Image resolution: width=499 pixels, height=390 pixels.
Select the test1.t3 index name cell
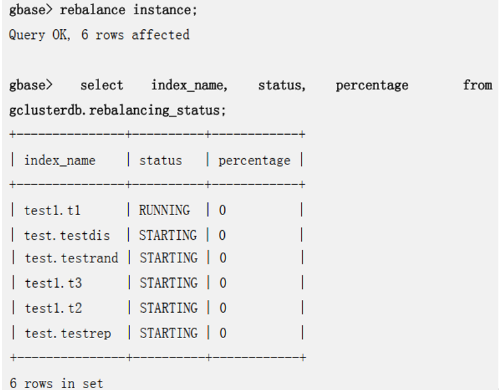(53, 283)
